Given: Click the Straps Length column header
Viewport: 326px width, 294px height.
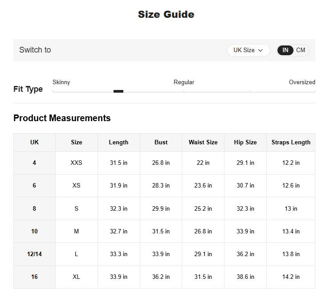Looking at the screenshot, I should pyautogui.click(x=291, y=143).
